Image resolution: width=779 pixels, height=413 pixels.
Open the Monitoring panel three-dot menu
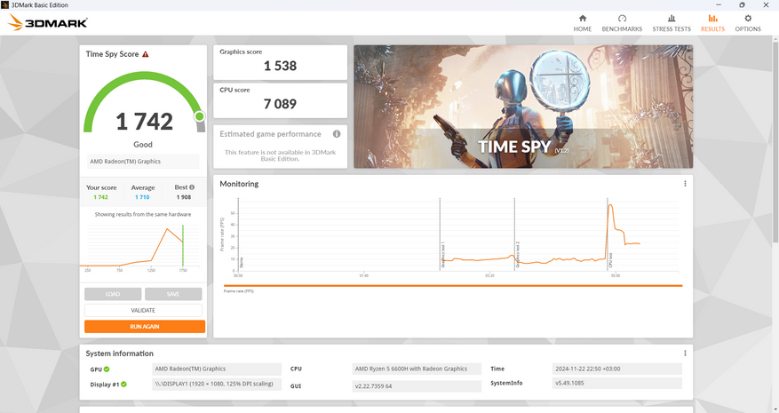(x=685, y=183)
